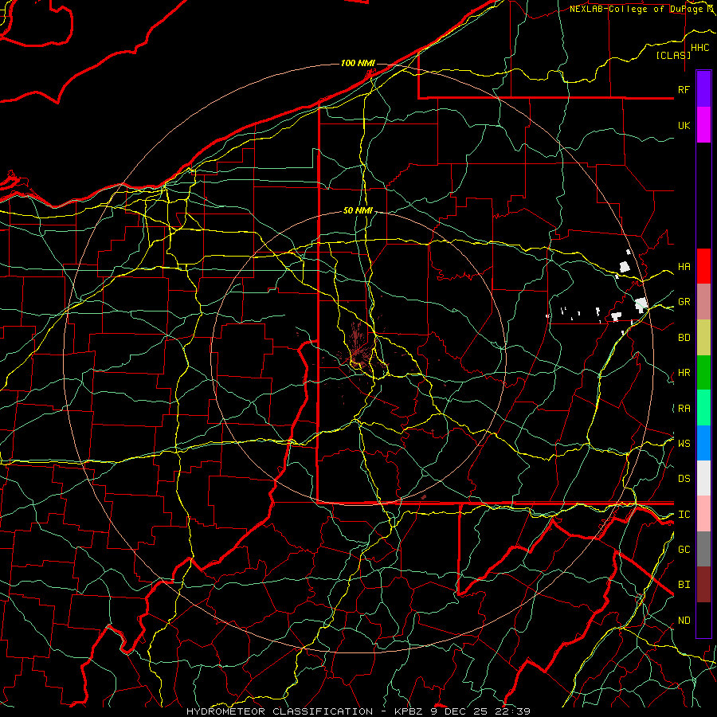Image resolution: width=717 pixels, height=717 pixels.
Task: Click the IC pink legend swatch
Action: pyautogui.click(x=703, y=514)
